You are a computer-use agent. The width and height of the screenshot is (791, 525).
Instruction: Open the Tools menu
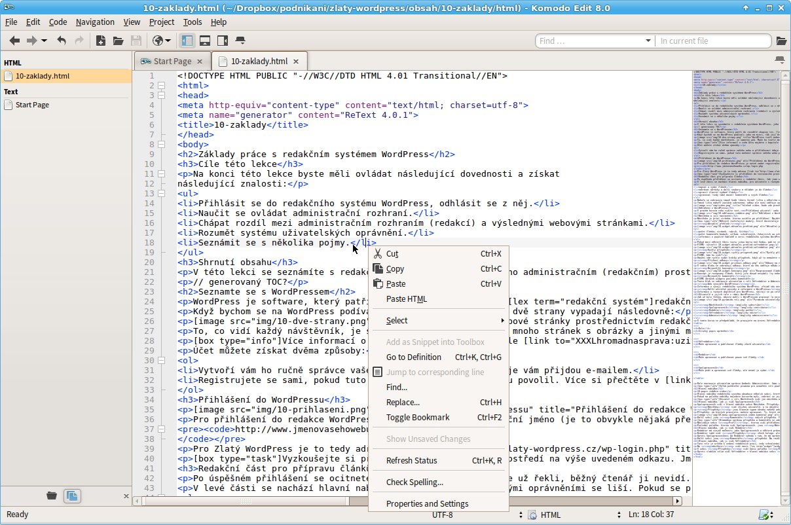[x=193, y=22]
